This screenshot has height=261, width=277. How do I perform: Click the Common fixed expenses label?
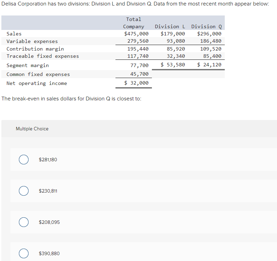[x=38, y=74]
